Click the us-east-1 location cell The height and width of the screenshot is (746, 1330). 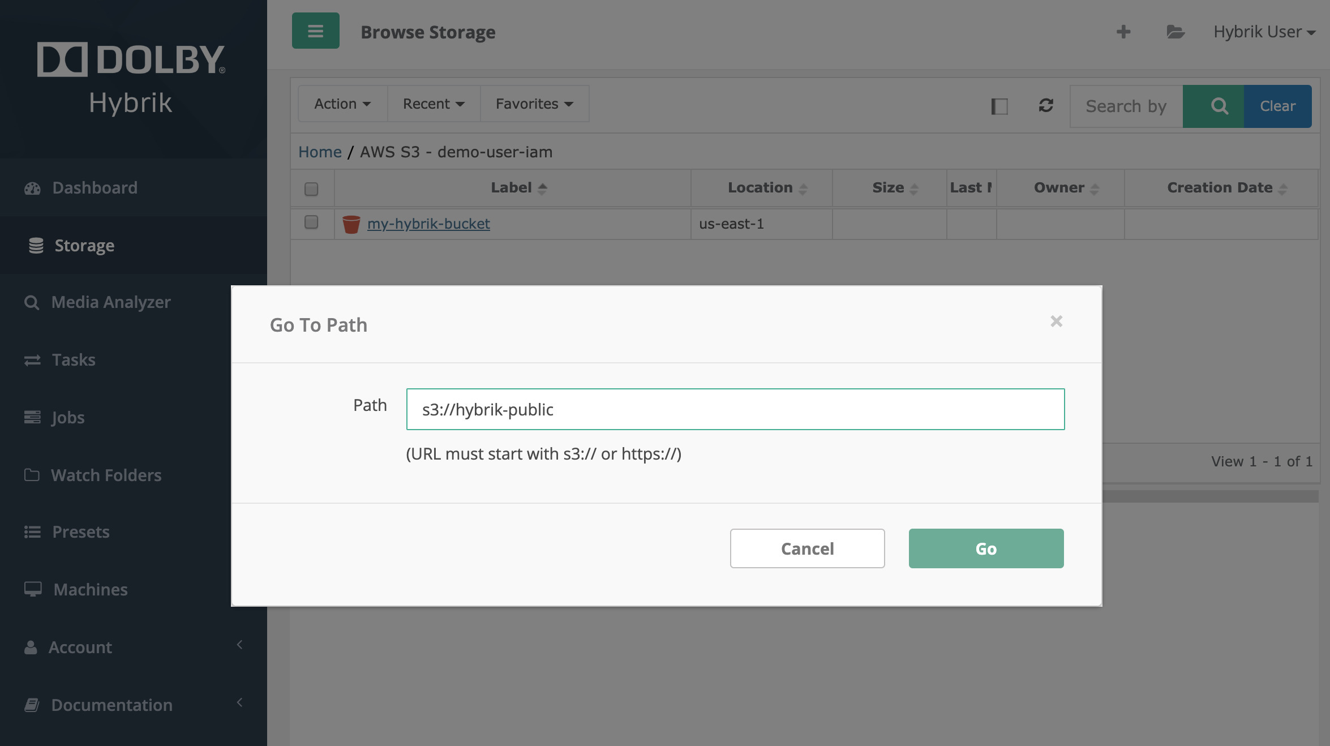pyautogui.click(x=761, y=224)
